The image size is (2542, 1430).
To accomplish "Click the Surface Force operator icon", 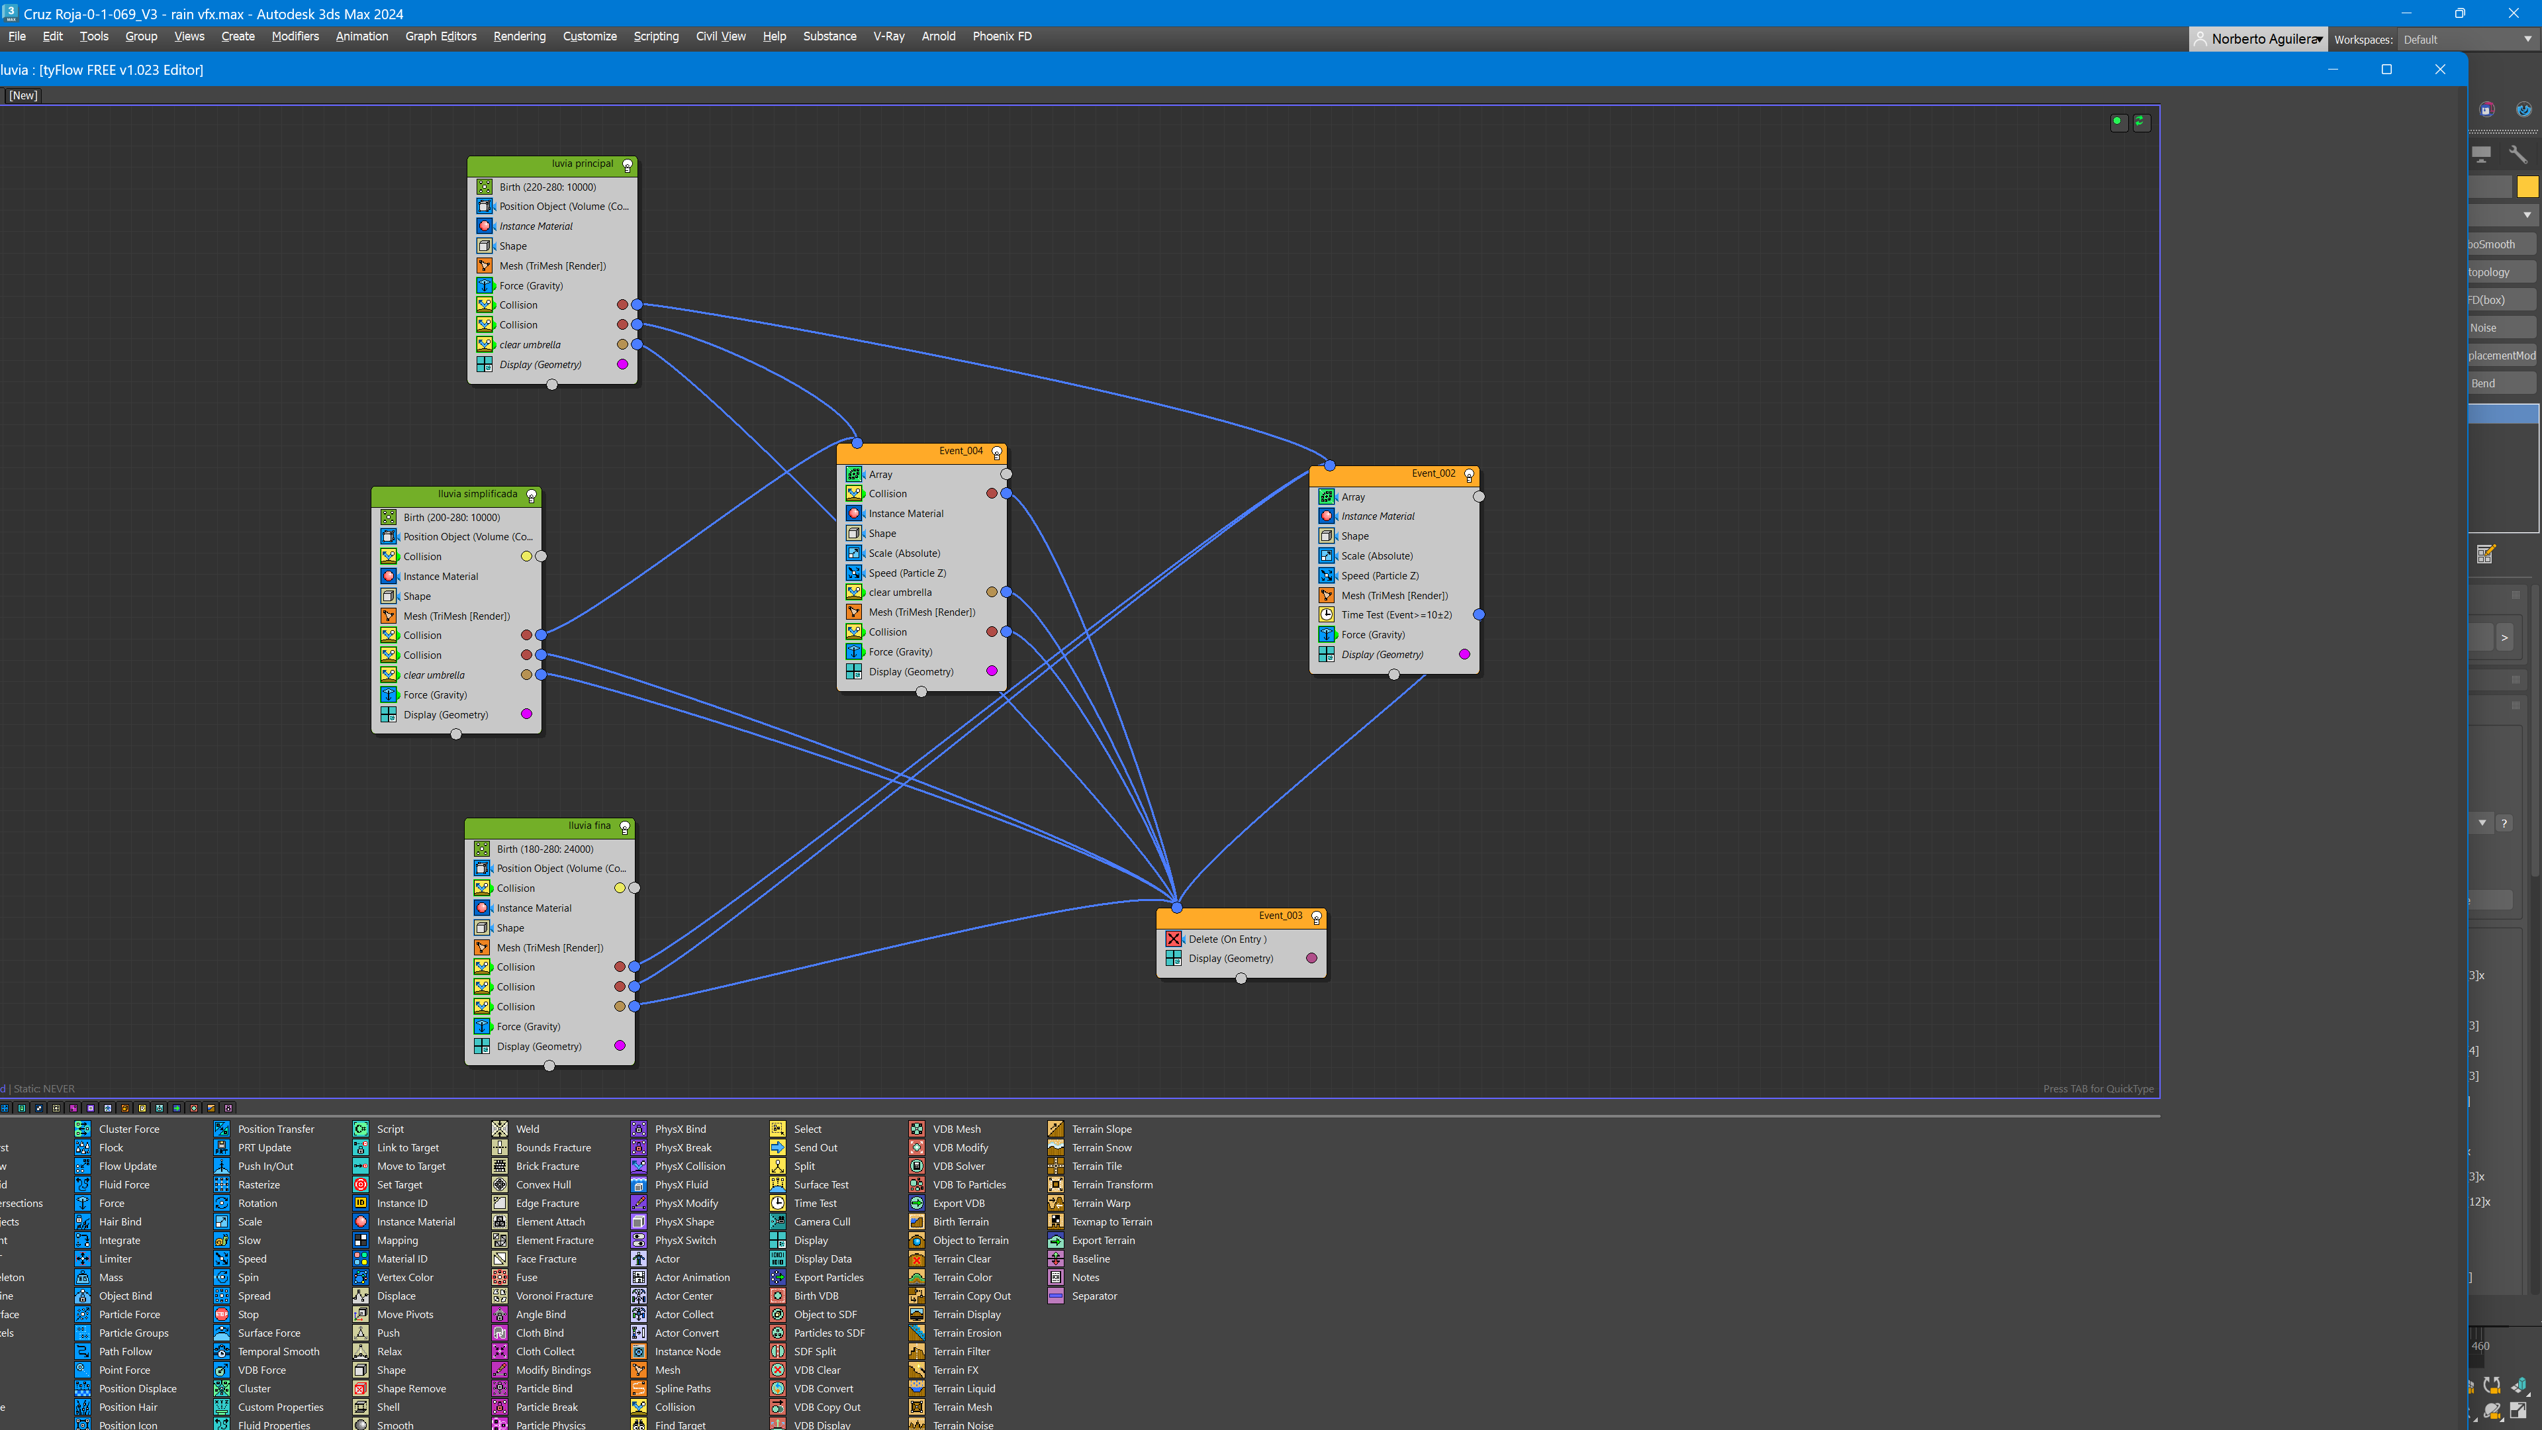I will coord(222,1333).
